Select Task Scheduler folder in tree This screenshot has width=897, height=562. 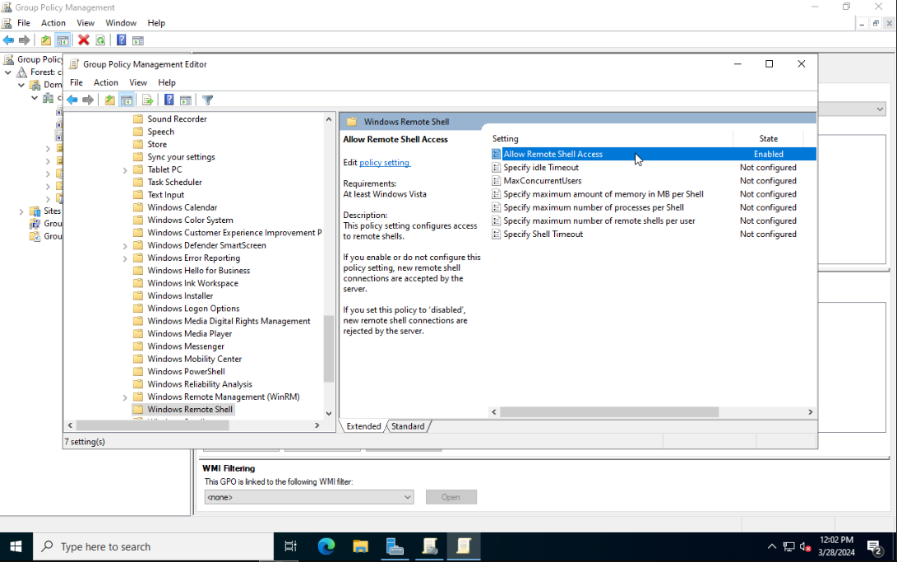click(x=174, y=182)
